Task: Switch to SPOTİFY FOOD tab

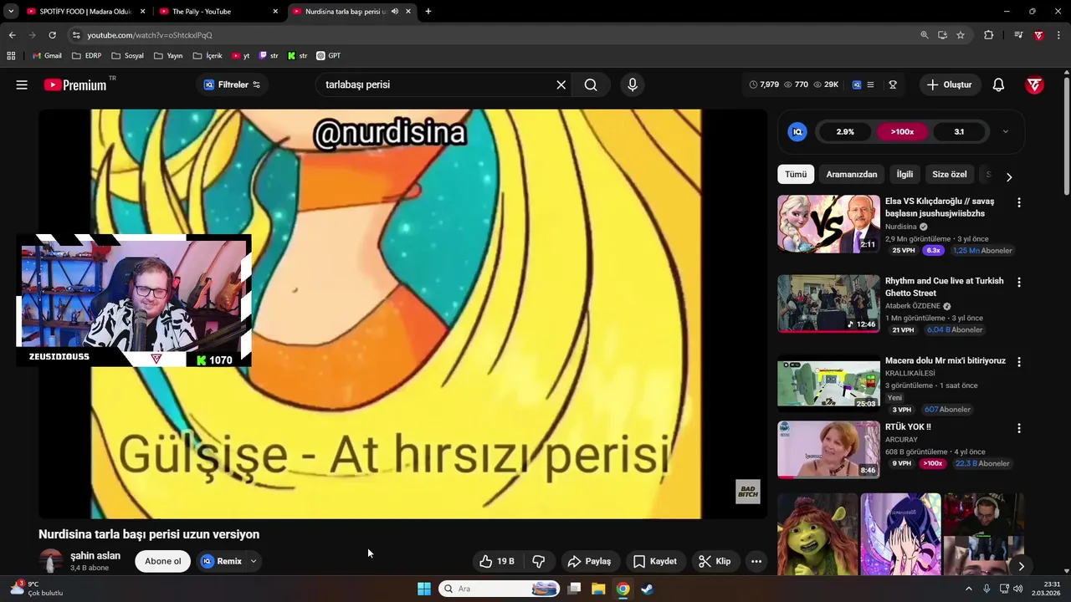Action: pyautogui.click(x=85, y=12)
